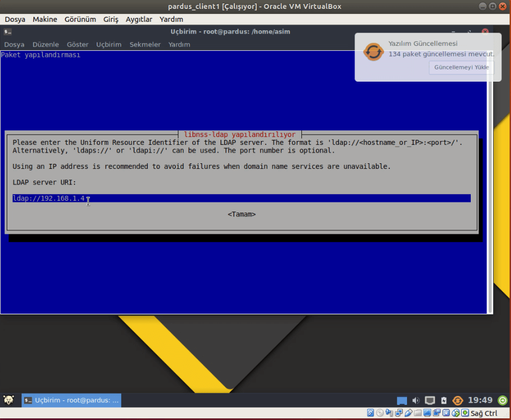511x420 pixels.
Task: Click the terminal window title bar icon
Action: point(8,32)
